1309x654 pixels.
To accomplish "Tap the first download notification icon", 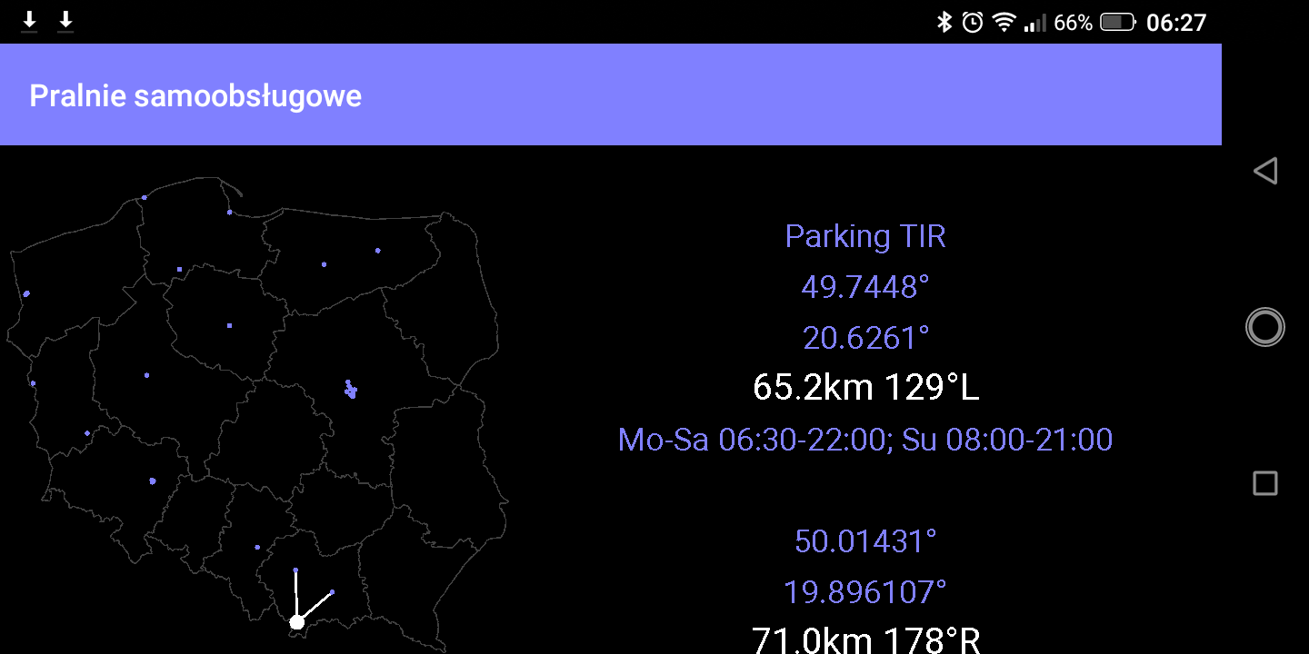I will coord(29,22).
